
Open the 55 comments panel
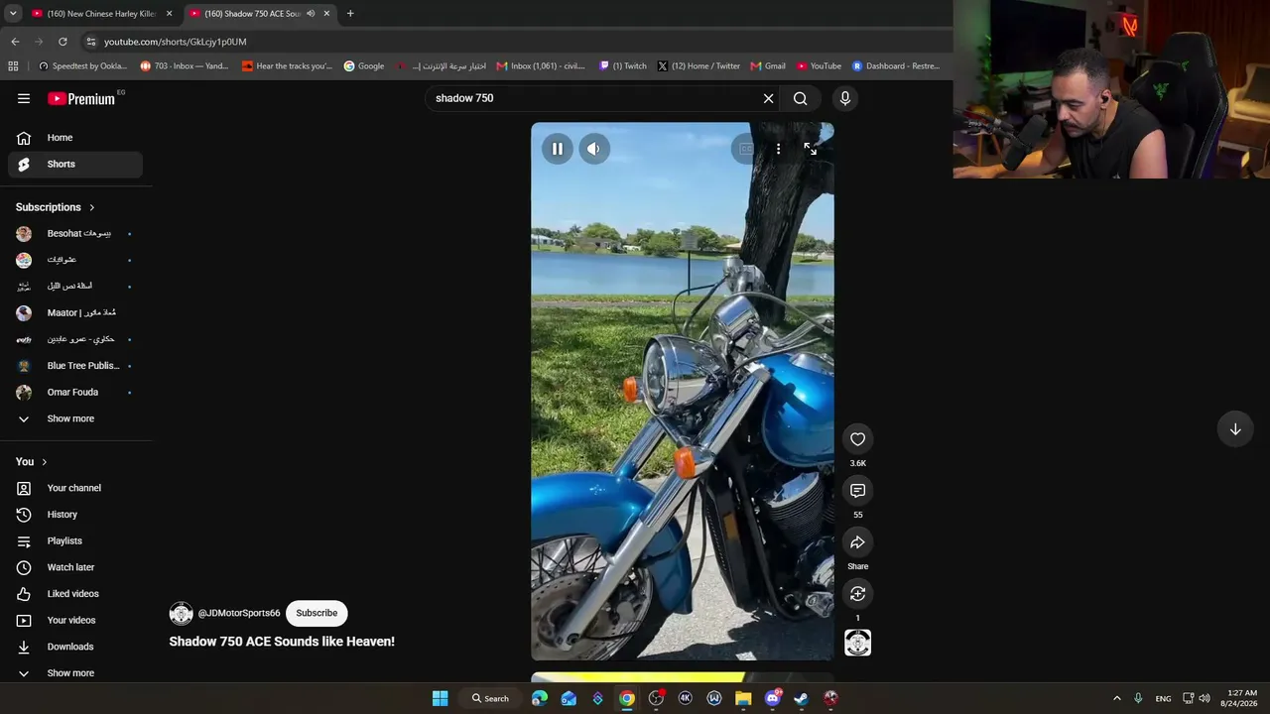(x=857, y=491)
